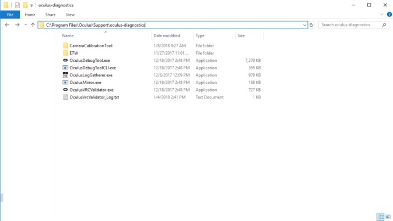This screenshot has height=221, width=393.
Task: Open the File menu
Action: [x=10, y=15]
